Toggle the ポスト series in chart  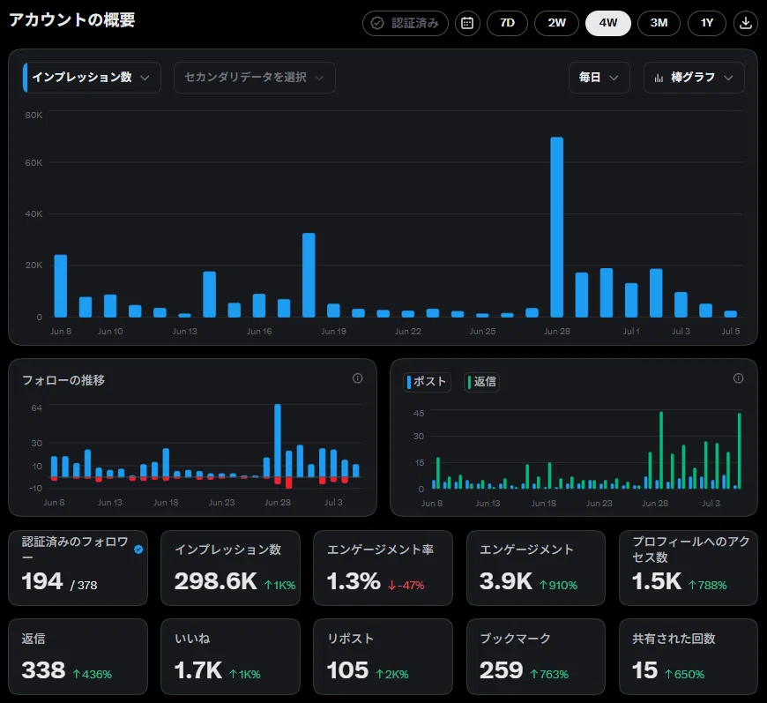coord(427,382)
